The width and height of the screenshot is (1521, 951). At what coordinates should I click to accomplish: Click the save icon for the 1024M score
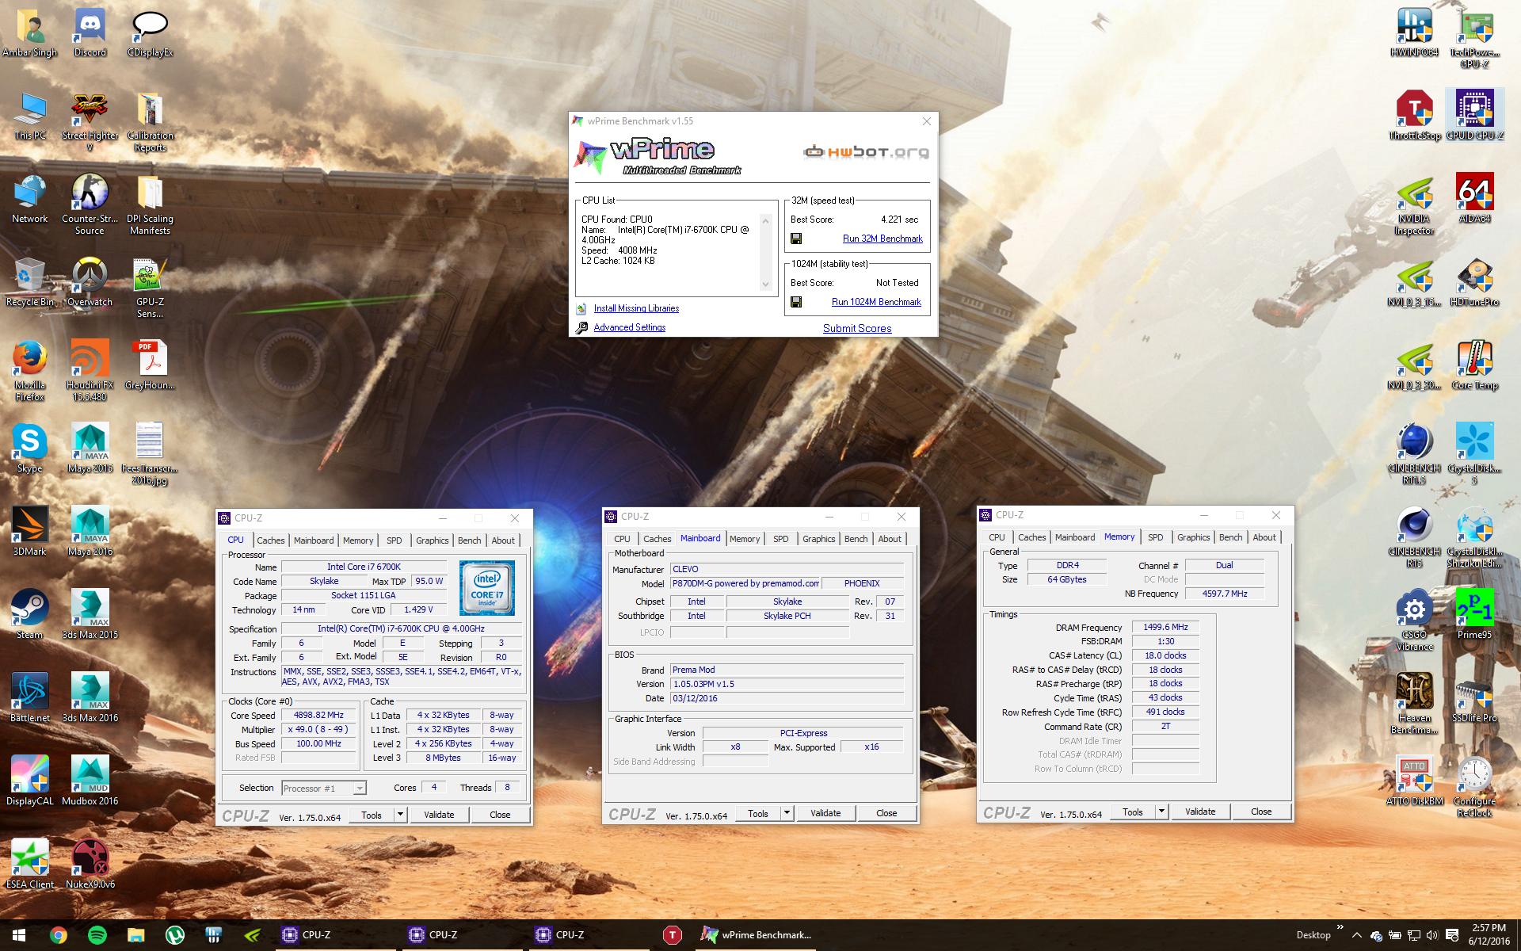point(796,302)
